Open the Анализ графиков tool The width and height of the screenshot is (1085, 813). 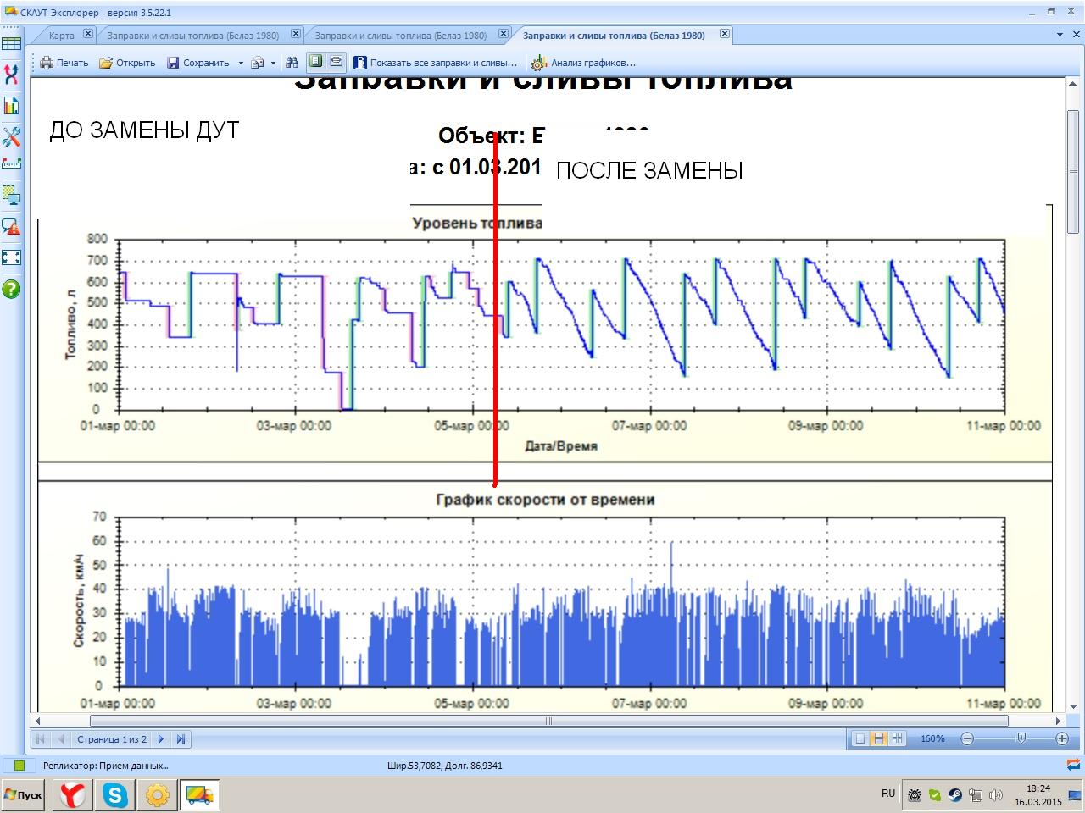pyautogui.click(x=583, y=63)
